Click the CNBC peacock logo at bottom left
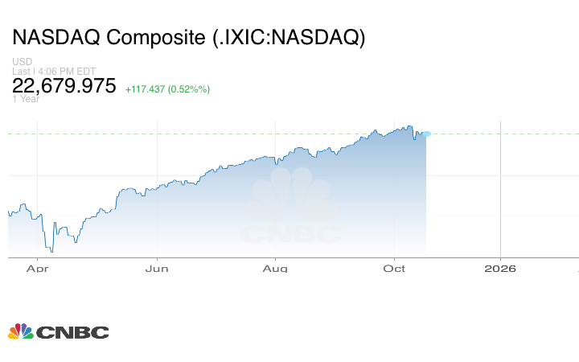This screenshot has height=362, width=579. (21, 331)
